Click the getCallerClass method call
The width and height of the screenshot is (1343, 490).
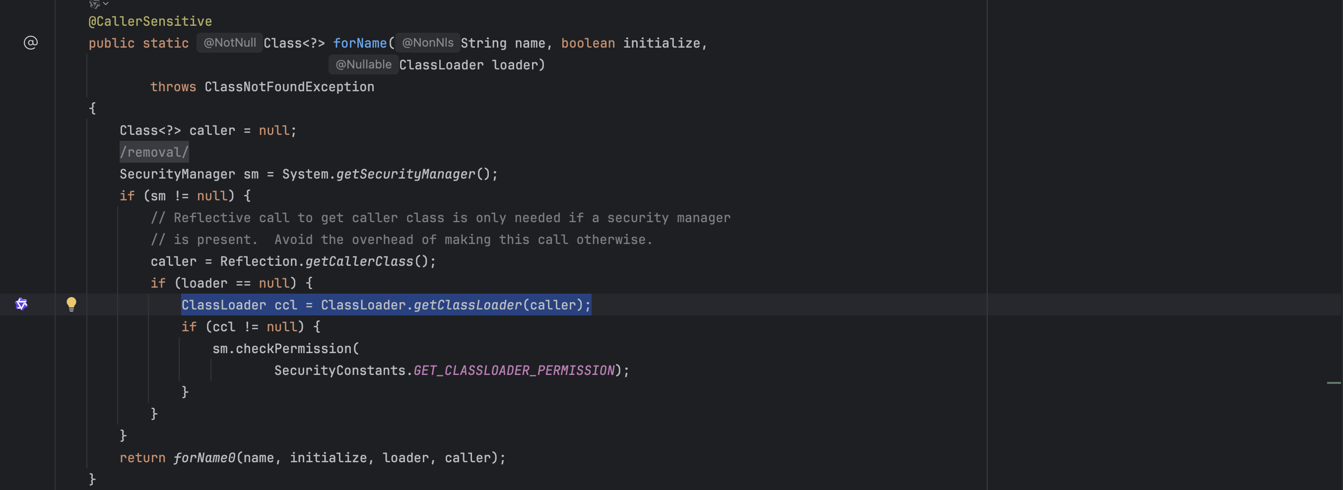tap(359, 261)
